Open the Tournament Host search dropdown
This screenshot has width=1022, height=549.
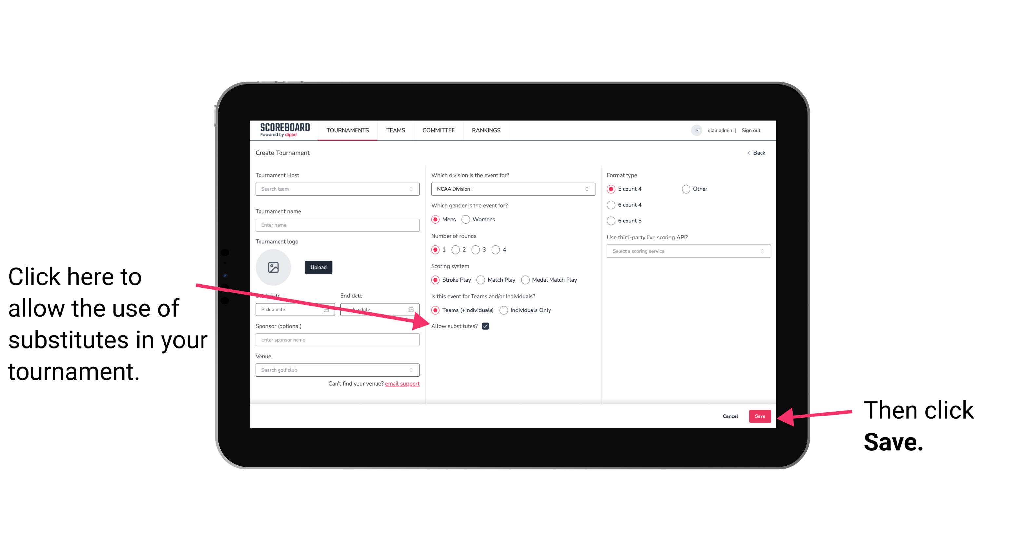pos(337,189)
